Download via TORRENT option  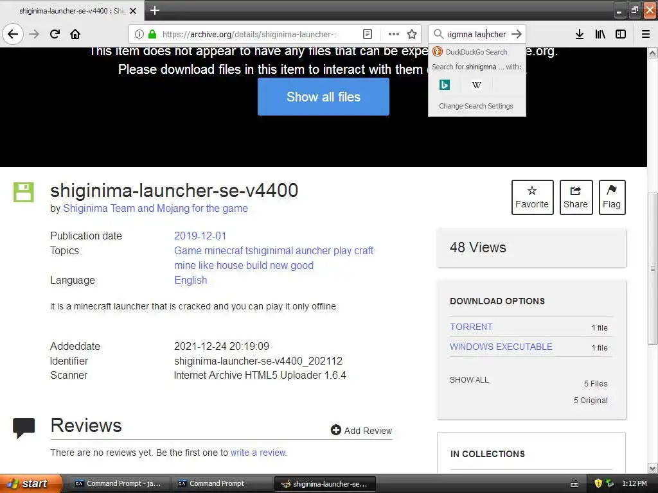(471, 327)
